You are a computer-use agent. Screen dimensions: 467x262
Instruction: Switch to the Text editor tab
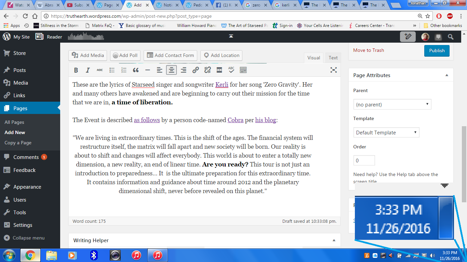(333, 58)
